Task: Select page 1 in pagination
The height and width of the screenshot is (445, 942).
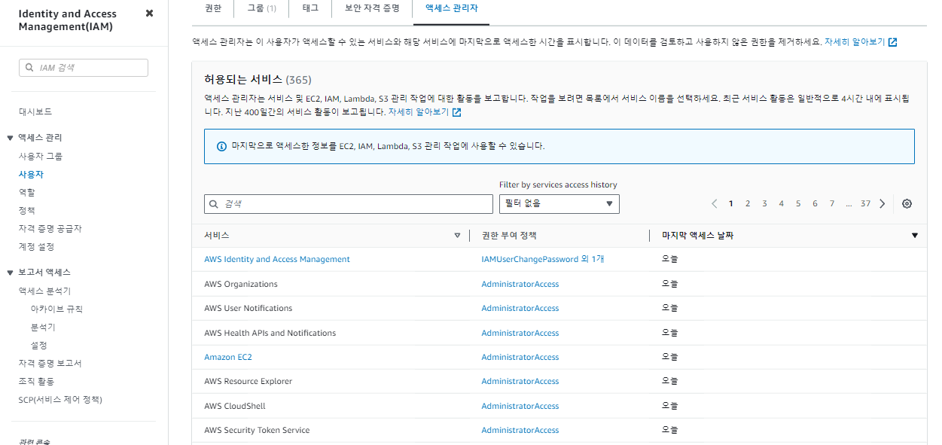Action: 731,204
